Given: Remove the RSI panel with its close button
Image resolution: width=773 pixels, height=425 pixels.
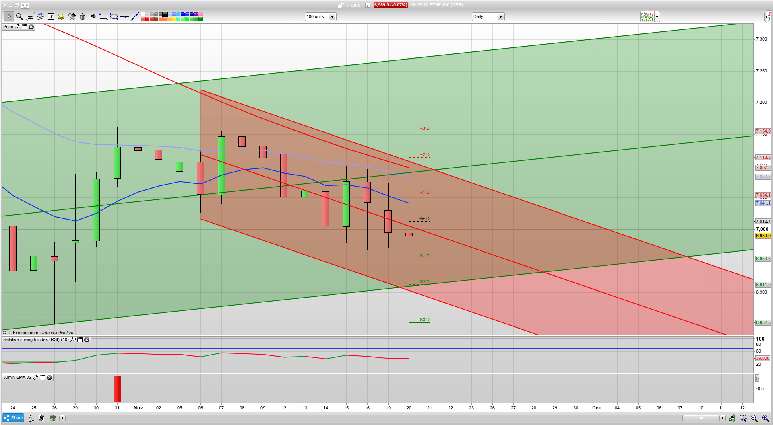Looking at the screenshot, I should (87, 340).
